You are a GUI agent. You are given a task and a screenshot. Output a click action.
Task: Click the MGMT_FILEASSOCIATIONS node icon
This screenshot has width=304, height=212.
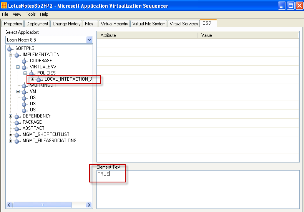(x=17, y=141)
